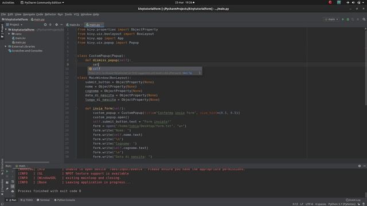
Task: Click the green Run button in toolbar
Action: 343,19
